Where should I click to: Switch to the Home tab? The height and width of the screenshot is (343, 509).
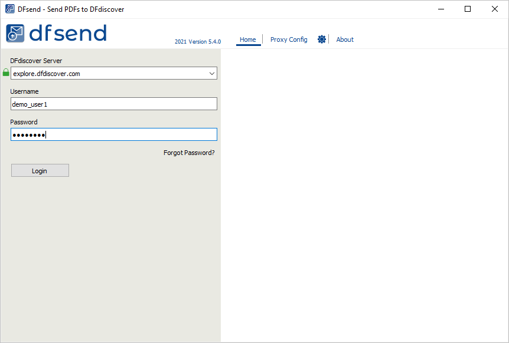click(x=248, y=39)
